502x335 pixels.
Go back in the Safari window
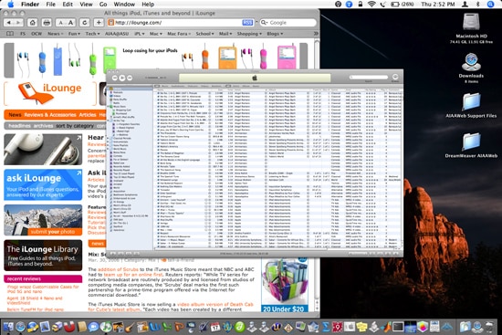click(x=9, y=23)
